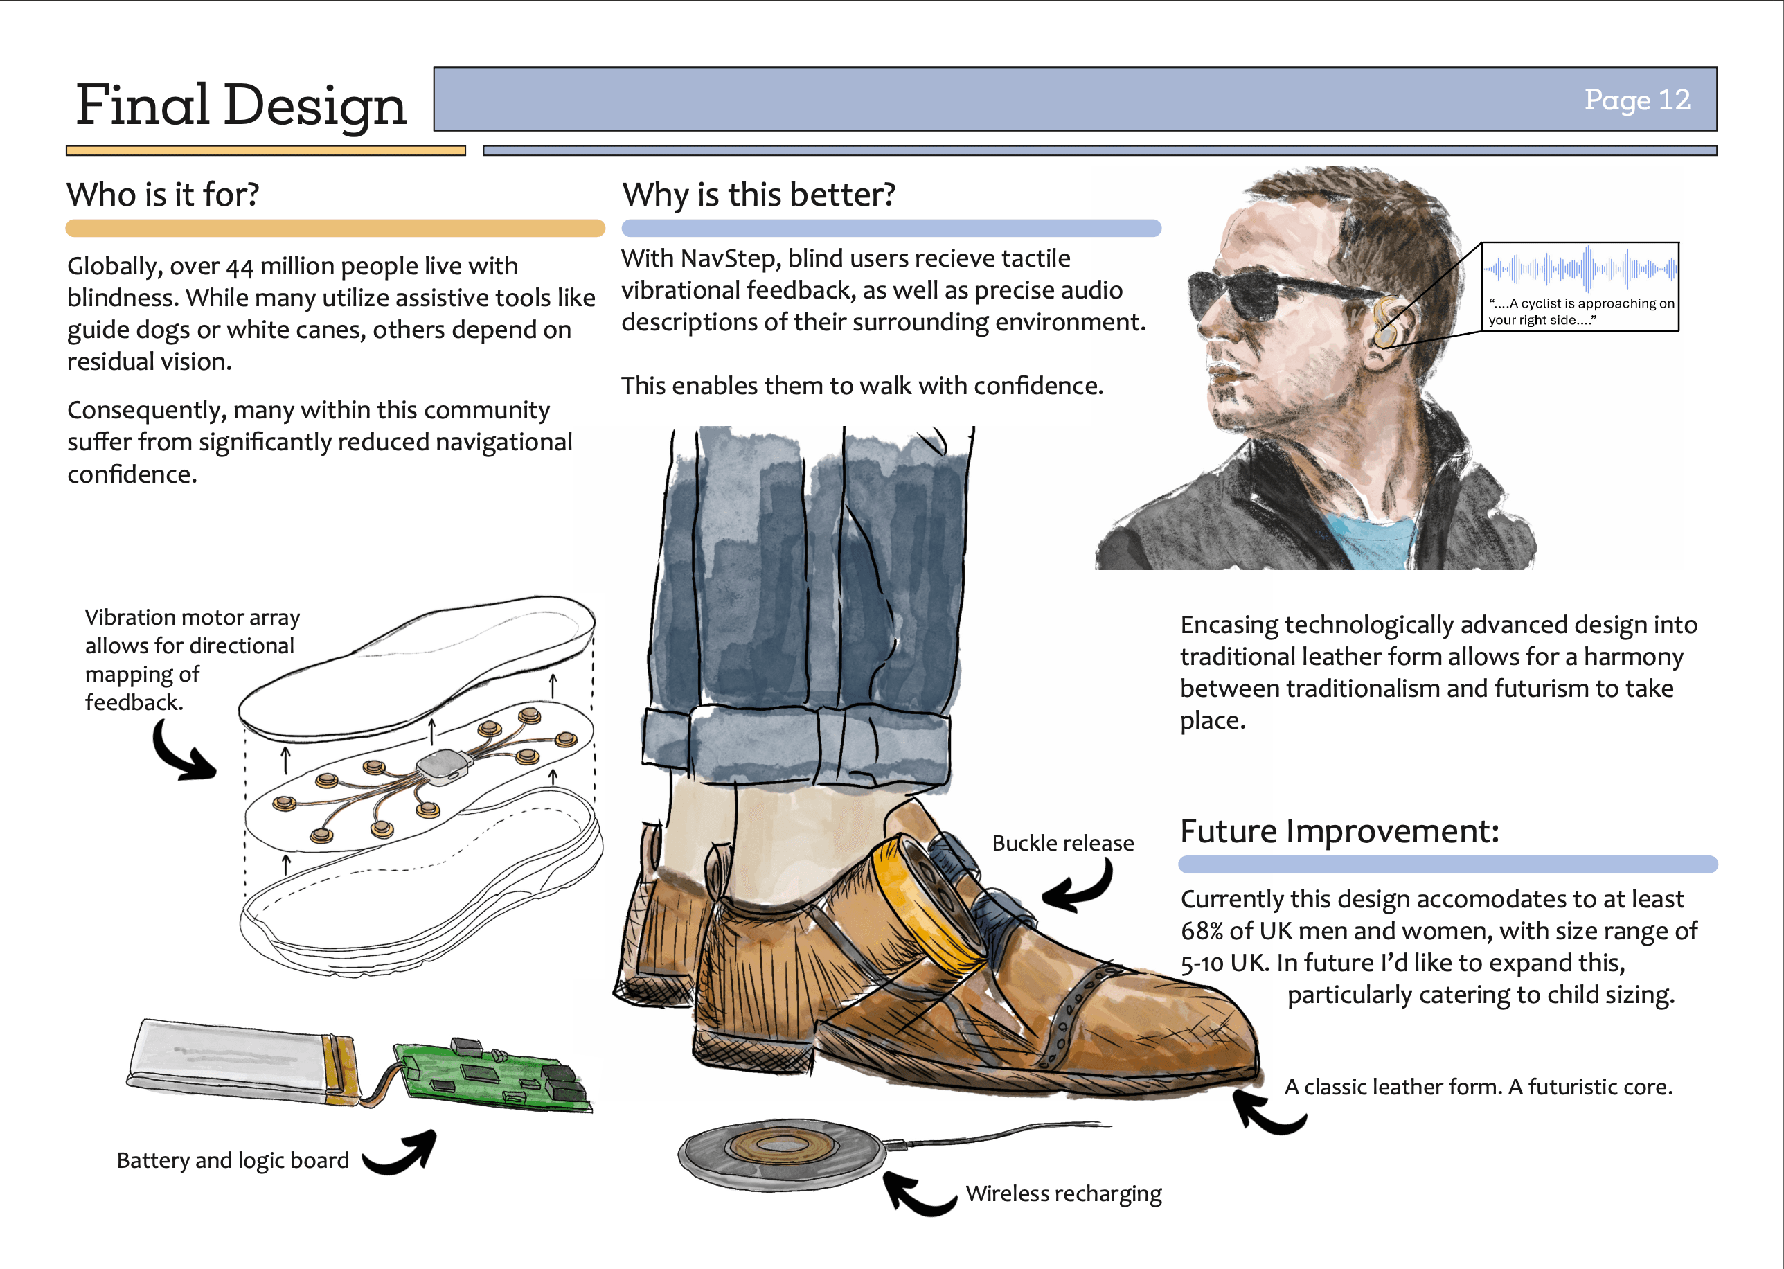
Task: Click 'This enables them to walk with confidence.'
Action: [x=862, y=385]
